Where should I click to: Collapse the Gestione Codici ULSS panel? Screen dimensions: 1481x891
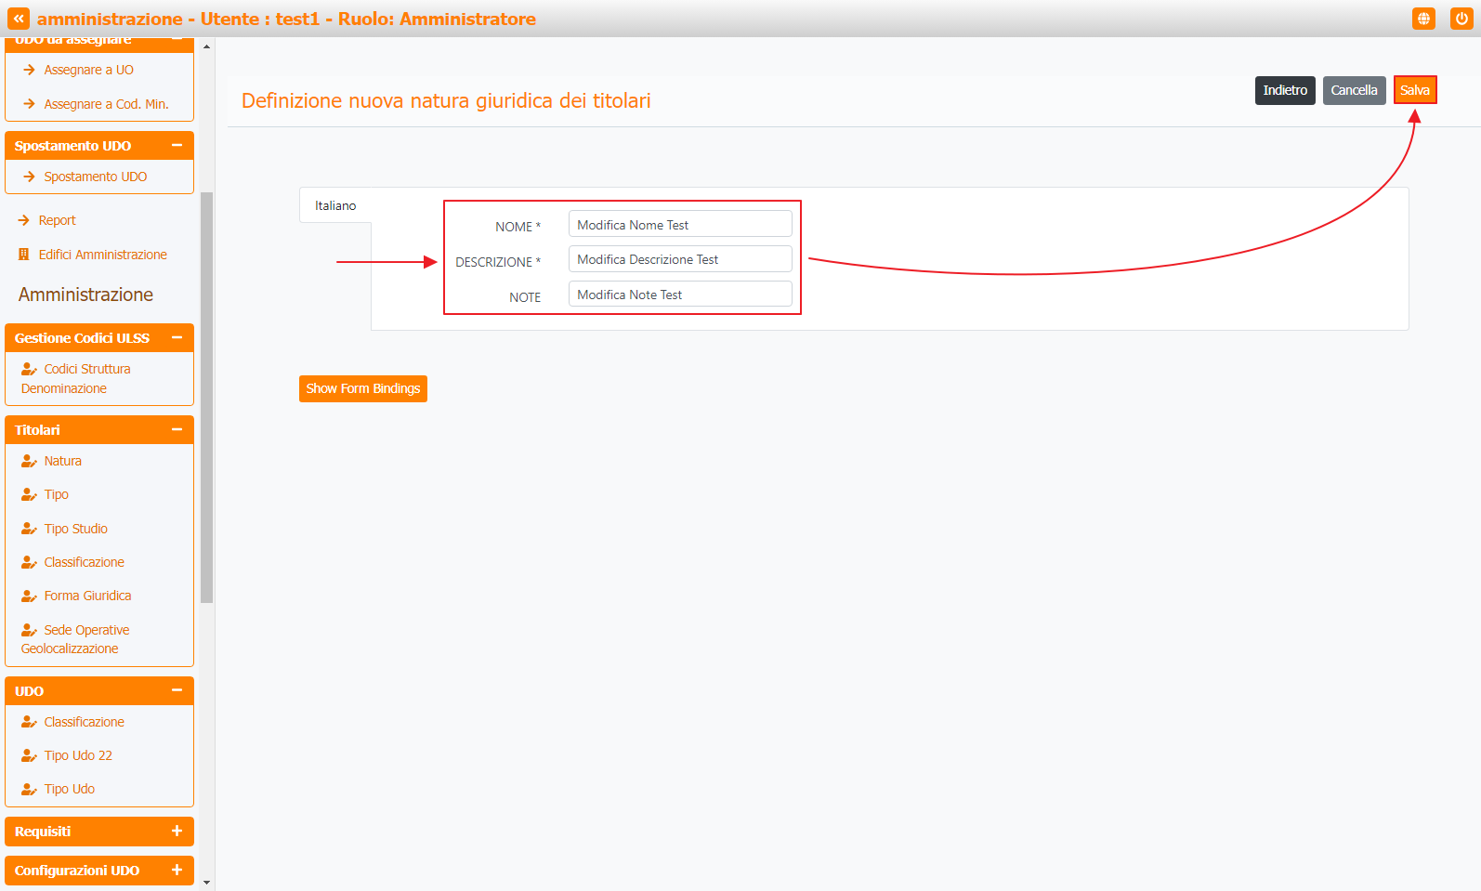click(x=177, y=337)
